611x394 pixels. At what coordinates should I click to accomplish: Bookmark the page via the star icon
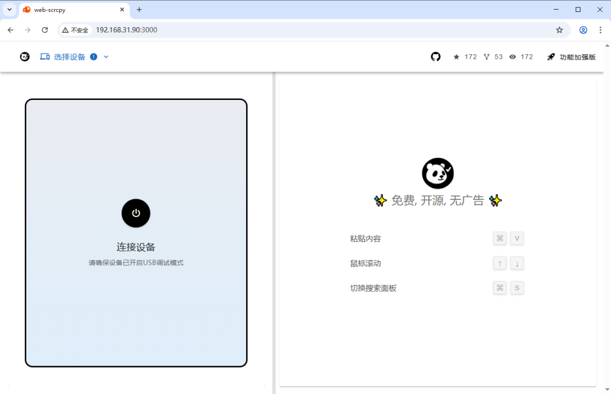(x=560, y=29)
